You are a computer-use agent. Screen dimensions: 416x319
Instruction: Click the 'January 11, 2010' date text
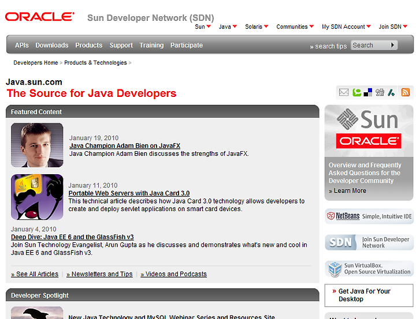click(x=93, y=186)
